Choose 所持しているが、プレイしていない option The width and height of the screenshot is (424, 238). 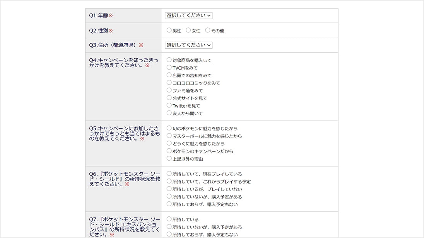(169, 189)
